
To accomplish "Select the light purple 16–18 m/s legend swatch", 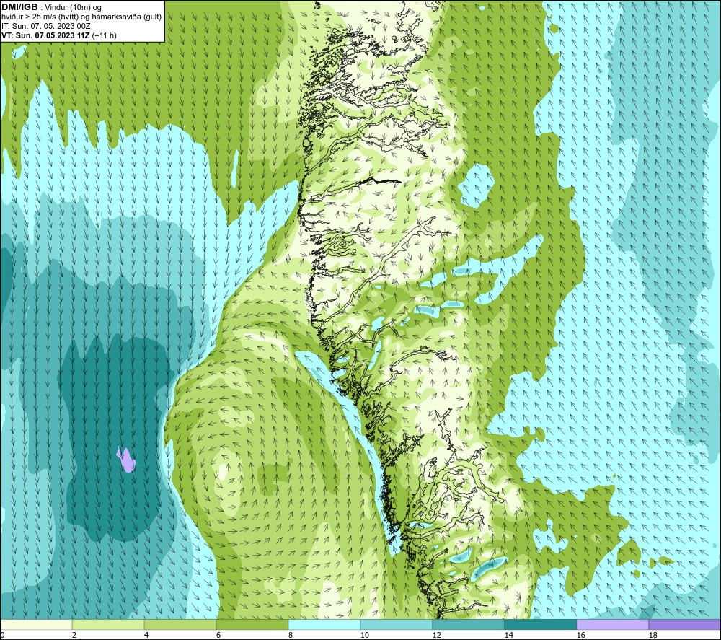I will pos(612,624).
